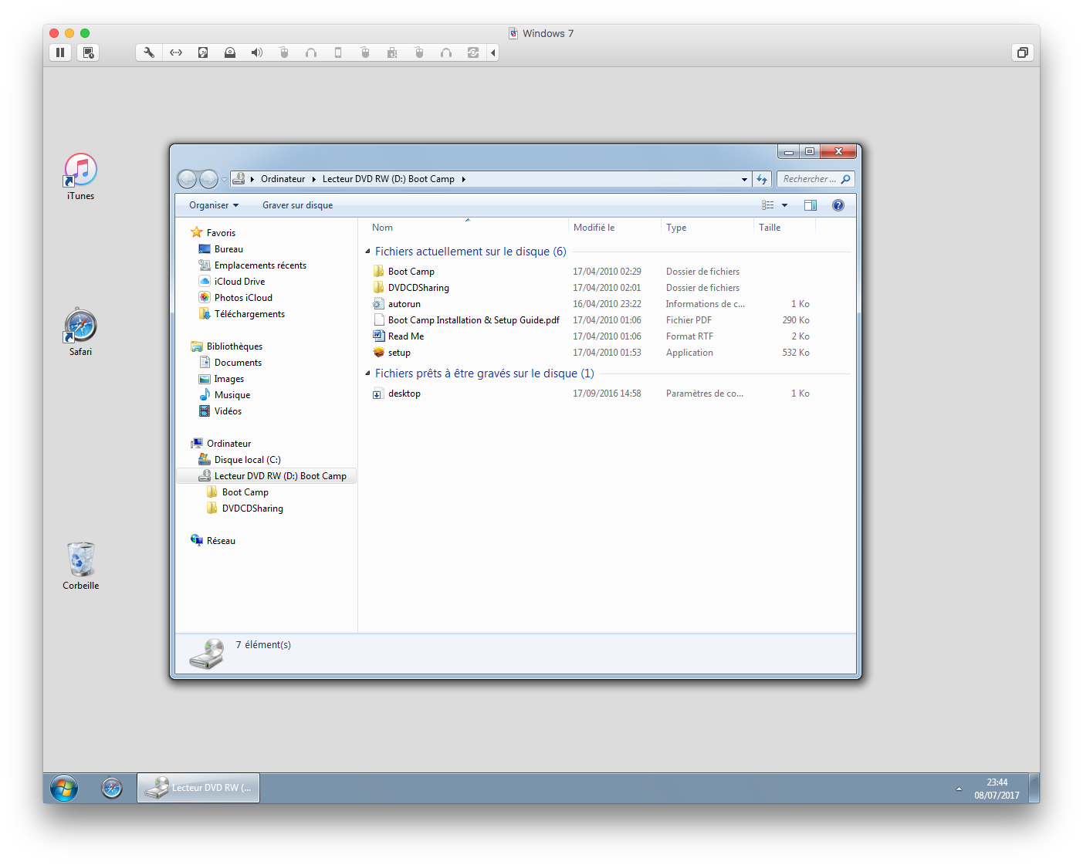The image size is (1083, 865).
Task: Open the Windows Explorer help icon
Action: click(x=838, y=204)
